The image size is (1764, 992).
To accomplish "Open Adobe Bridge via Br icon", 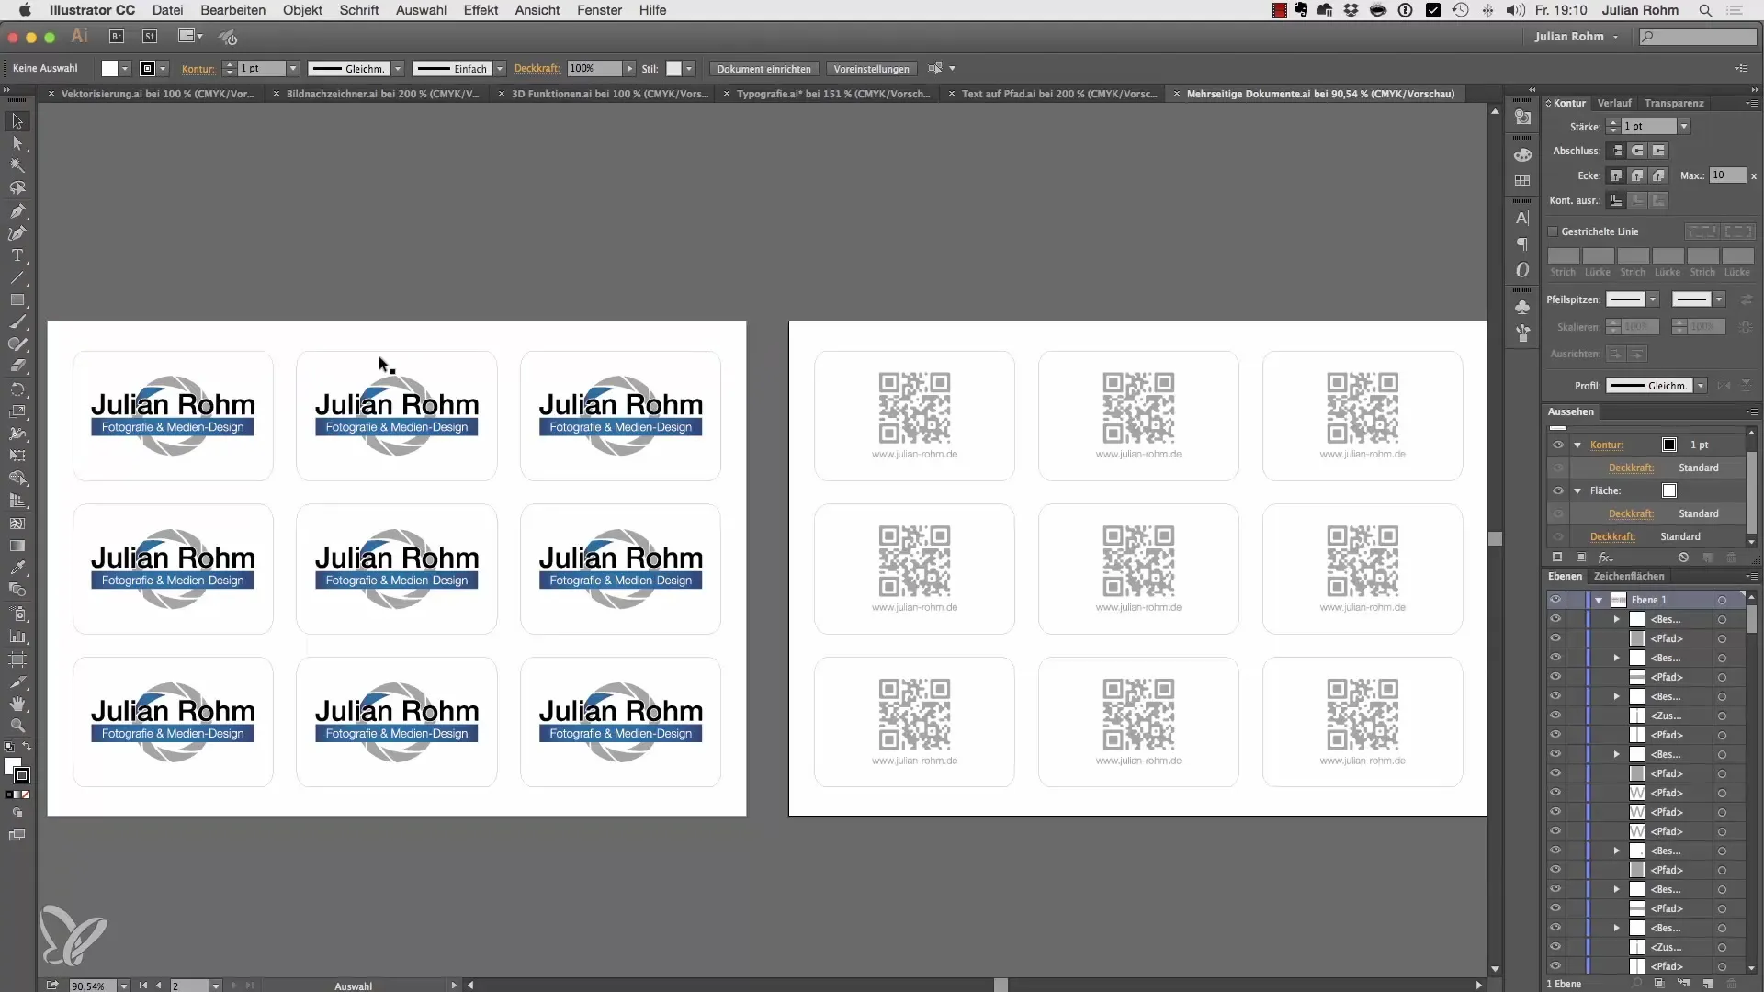I will tap(117, 37).
